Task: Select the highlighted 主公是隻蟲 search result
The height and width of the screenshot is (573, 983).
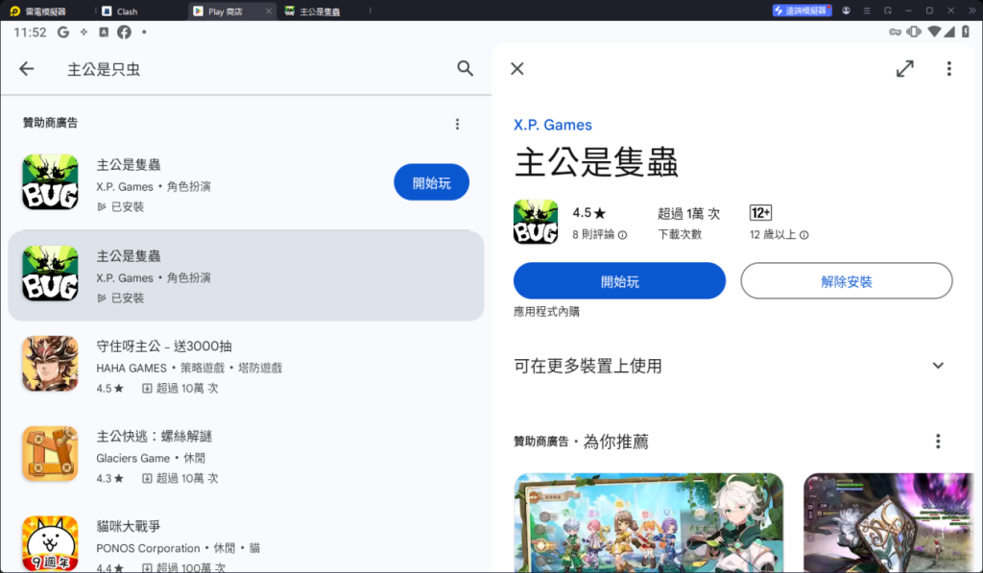Action: point(246,275)
